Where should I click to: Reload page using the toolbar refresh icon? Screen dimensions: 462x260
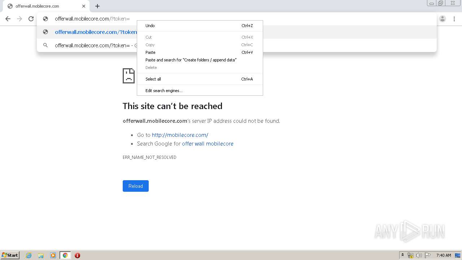[31, 19]
